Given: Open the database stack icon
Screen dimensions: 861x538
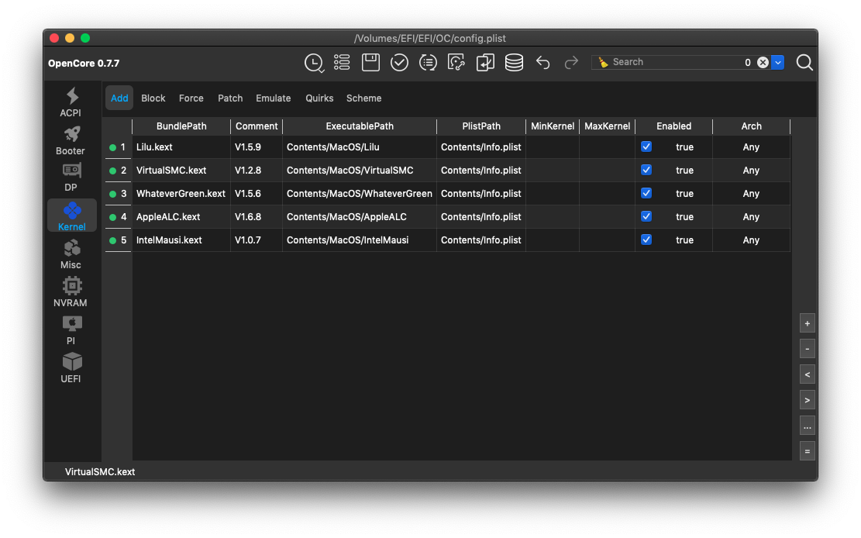Looking at the screenshot, I should click(514, 62).
